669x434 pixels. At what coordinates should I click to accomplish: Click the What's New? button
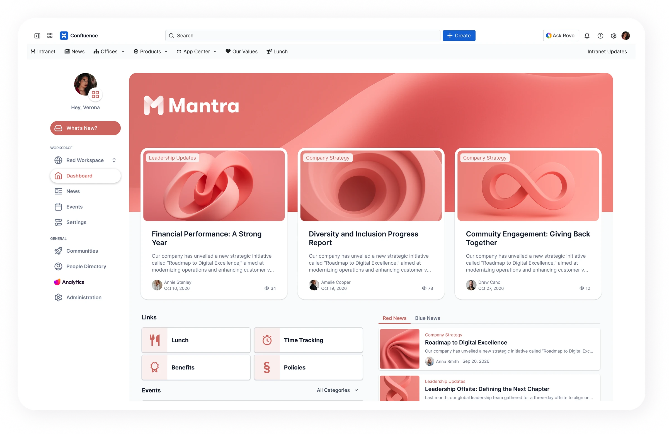(86, 128)
